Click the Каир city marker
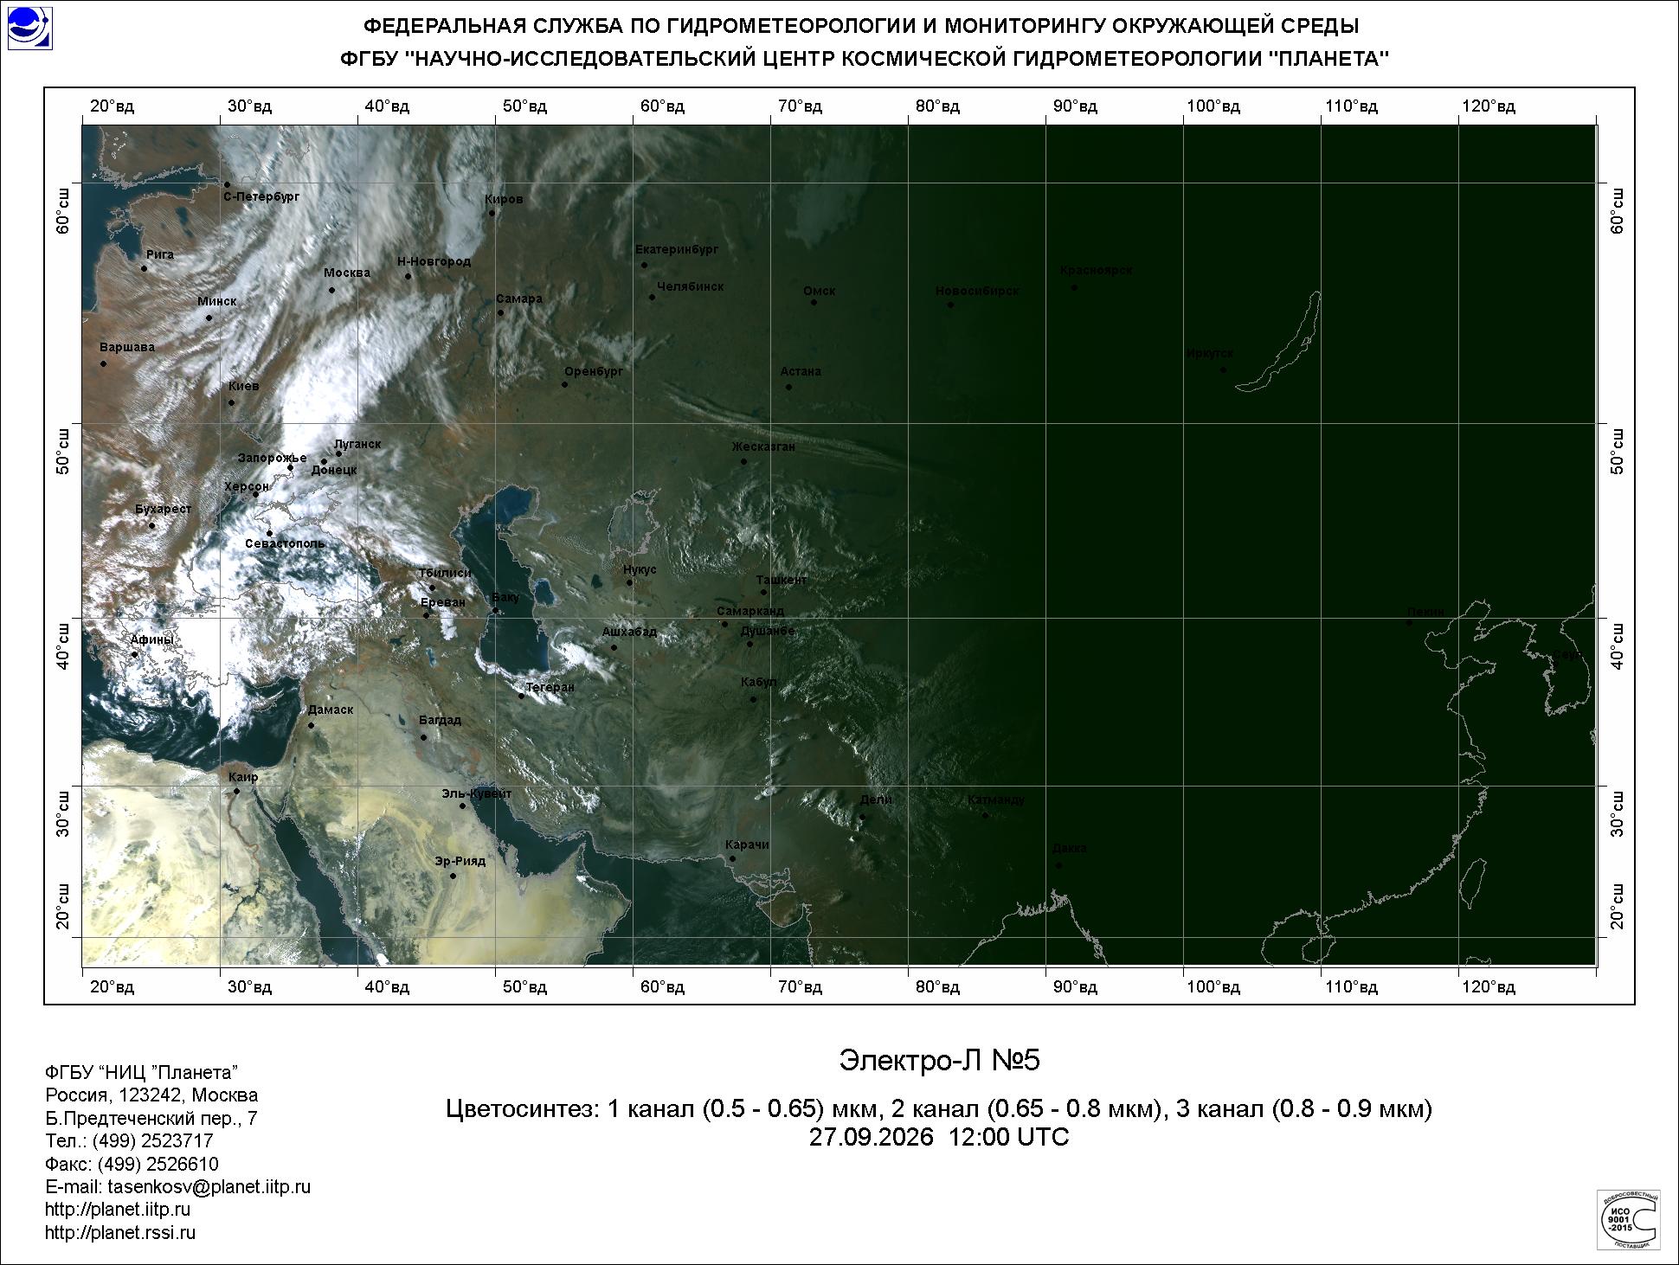 point(236,791)
